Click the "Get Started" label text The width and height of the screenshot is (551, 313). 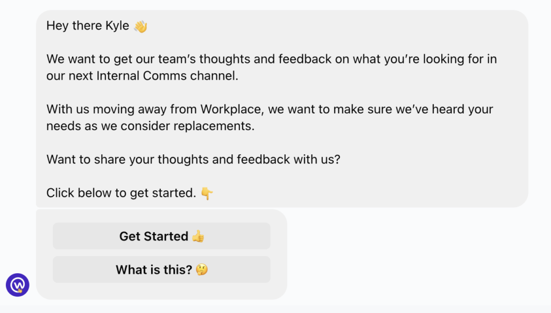(153, 236)
